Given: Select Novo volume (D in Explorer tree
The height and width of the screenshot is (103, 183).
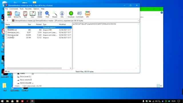Looking at the screenshot, I should (x=26, y=80).
